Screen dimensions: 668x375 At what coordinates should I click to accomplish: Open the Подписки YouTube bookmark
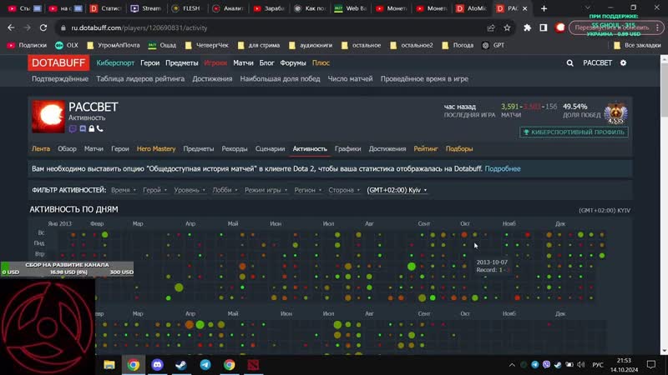[x=27, y=45]
